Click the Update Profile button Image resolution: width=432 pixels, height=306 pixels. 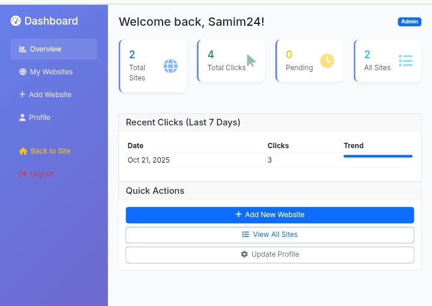point(270,255)
